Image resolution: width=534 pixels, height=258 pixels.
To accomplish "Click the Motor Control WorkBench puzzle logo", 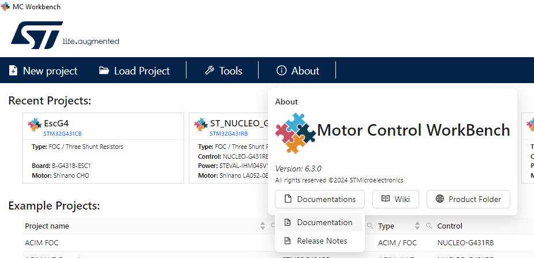I will [296, 133].
